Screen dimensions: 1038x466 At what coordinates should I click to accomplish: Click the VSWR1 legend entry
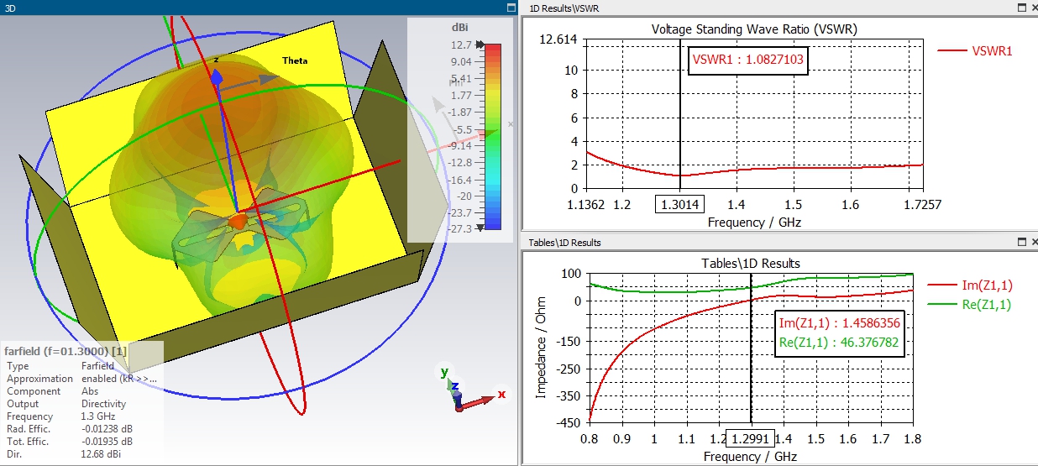point(976,50)
